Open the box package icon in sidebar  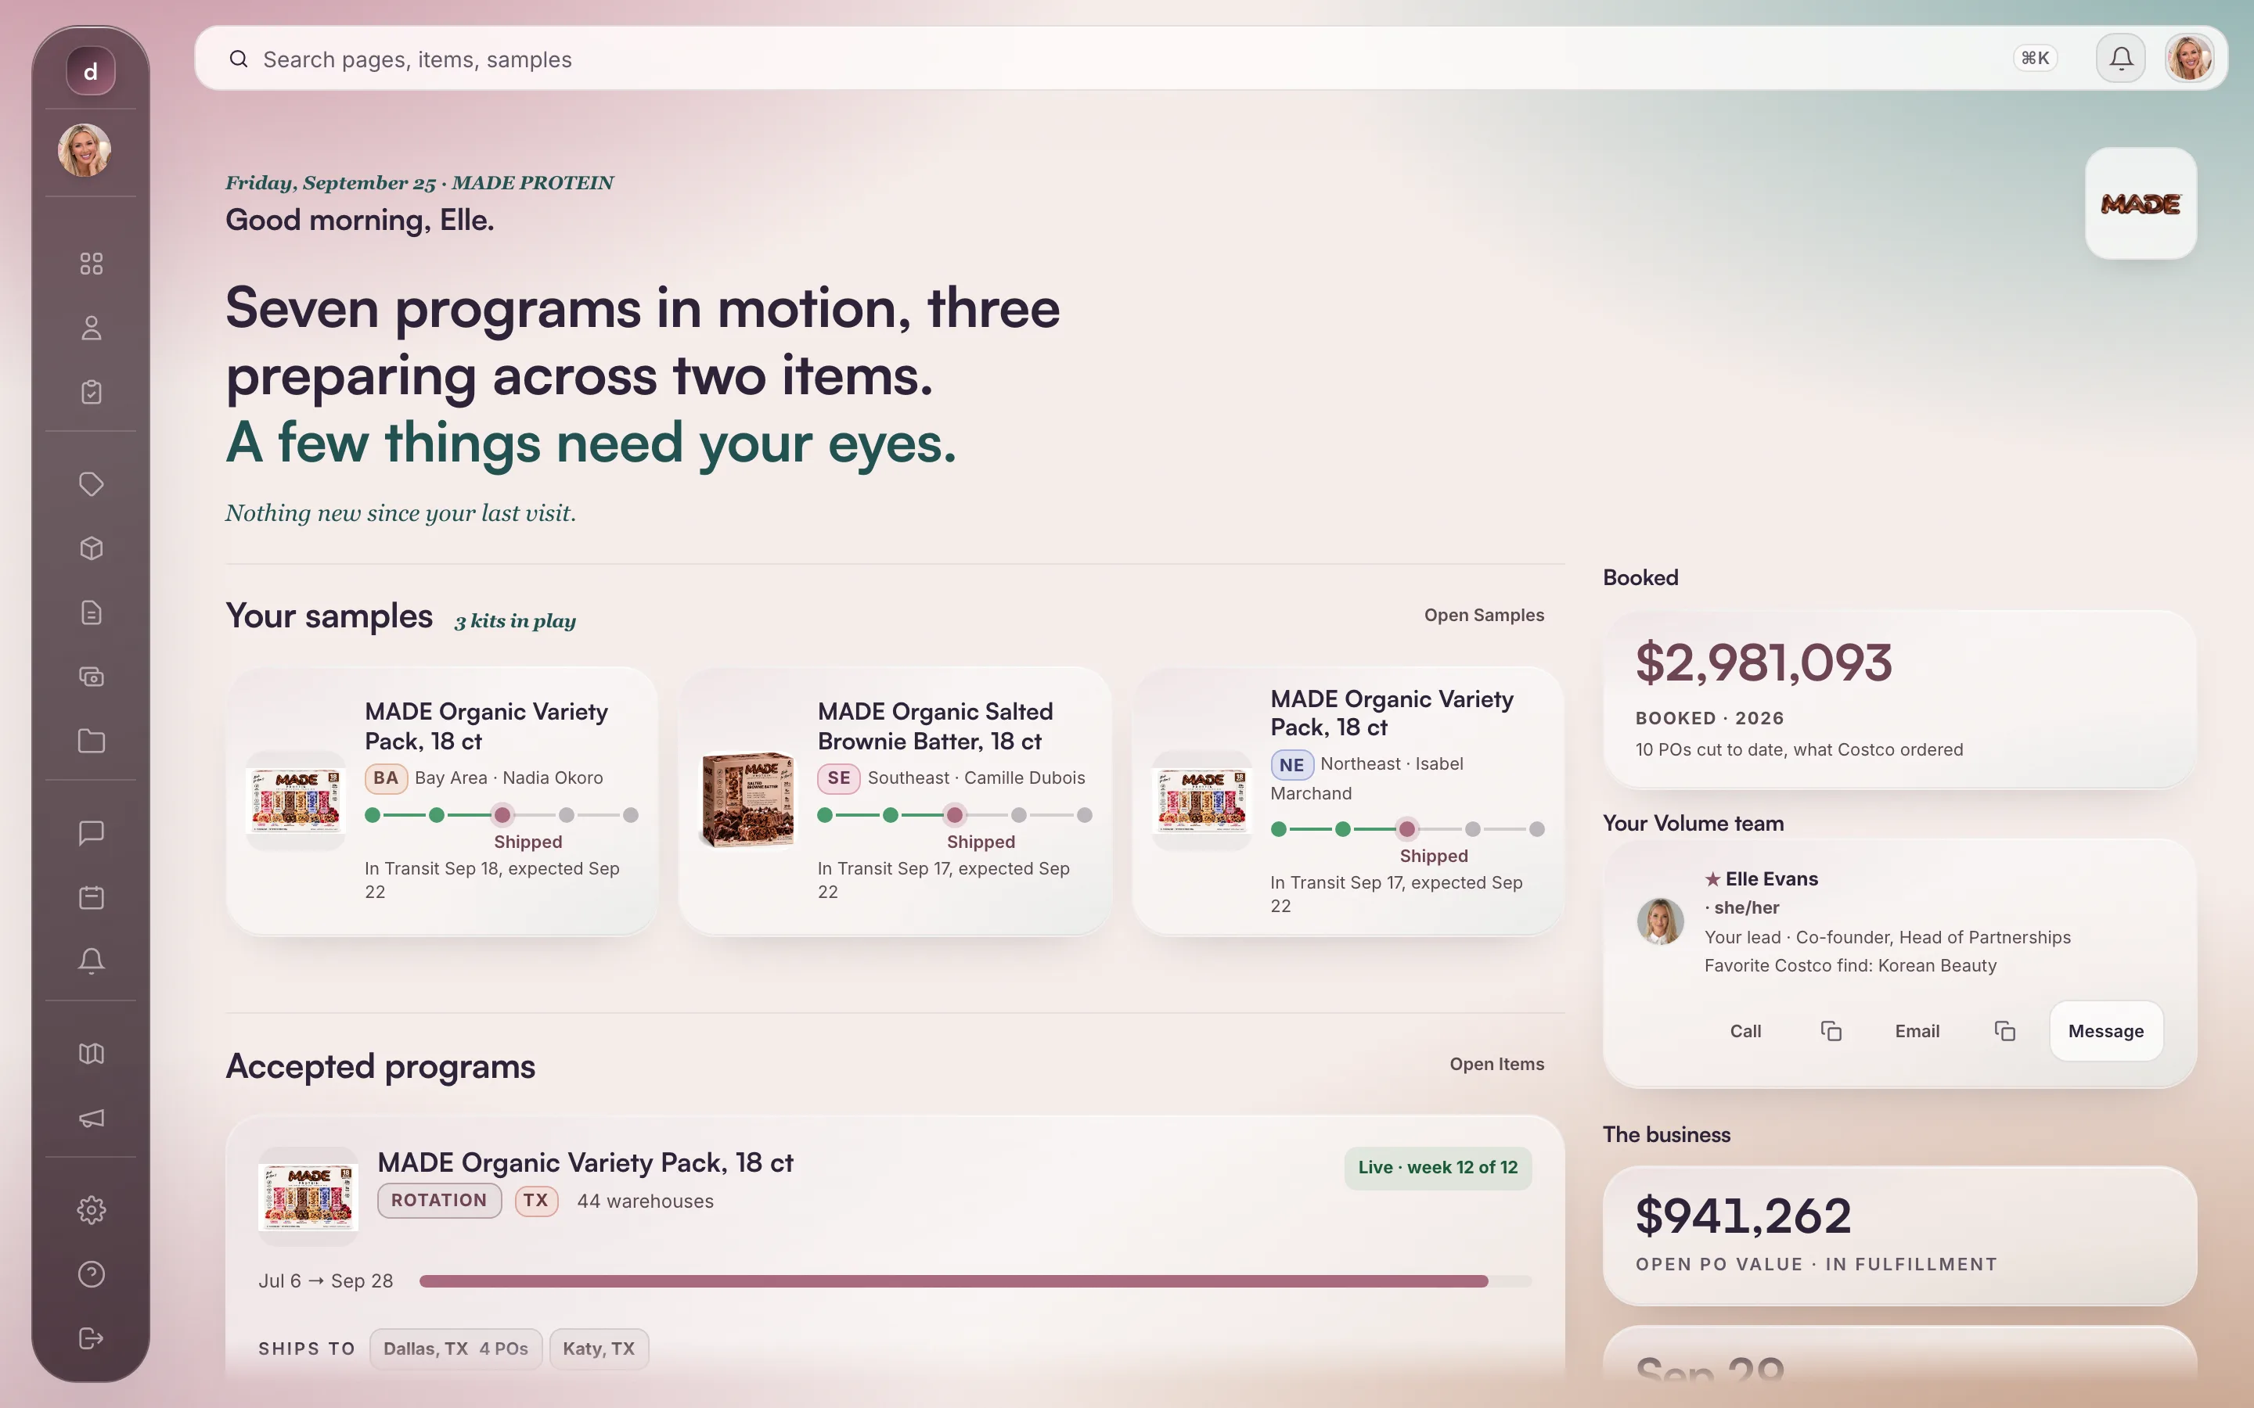pyautogui.click(x=92, y=548)
